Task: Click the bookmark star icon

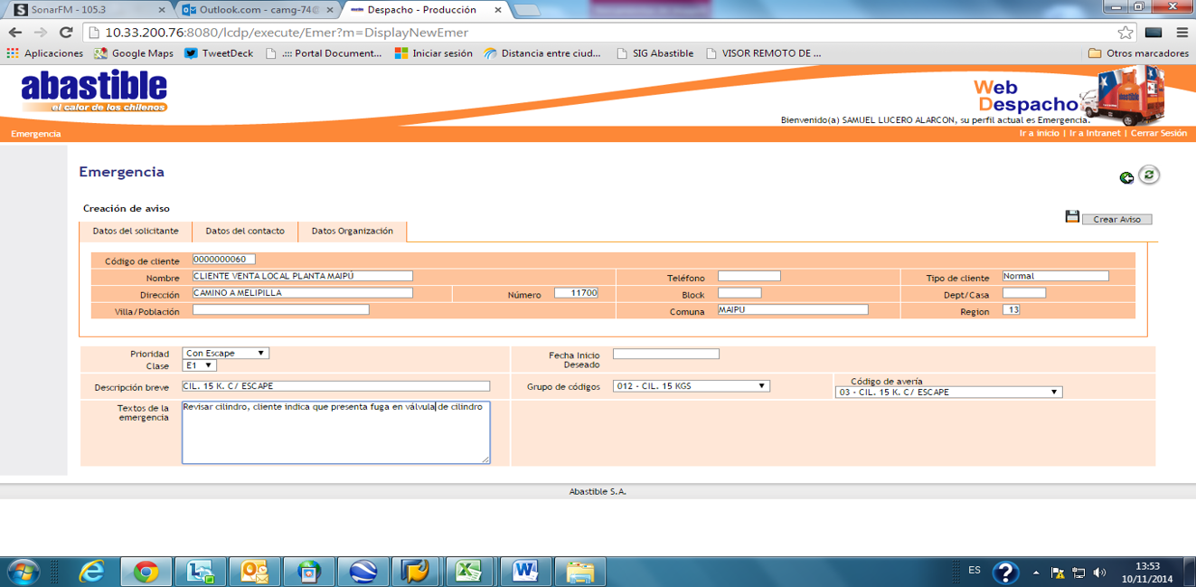Action: coord(1125,32)
